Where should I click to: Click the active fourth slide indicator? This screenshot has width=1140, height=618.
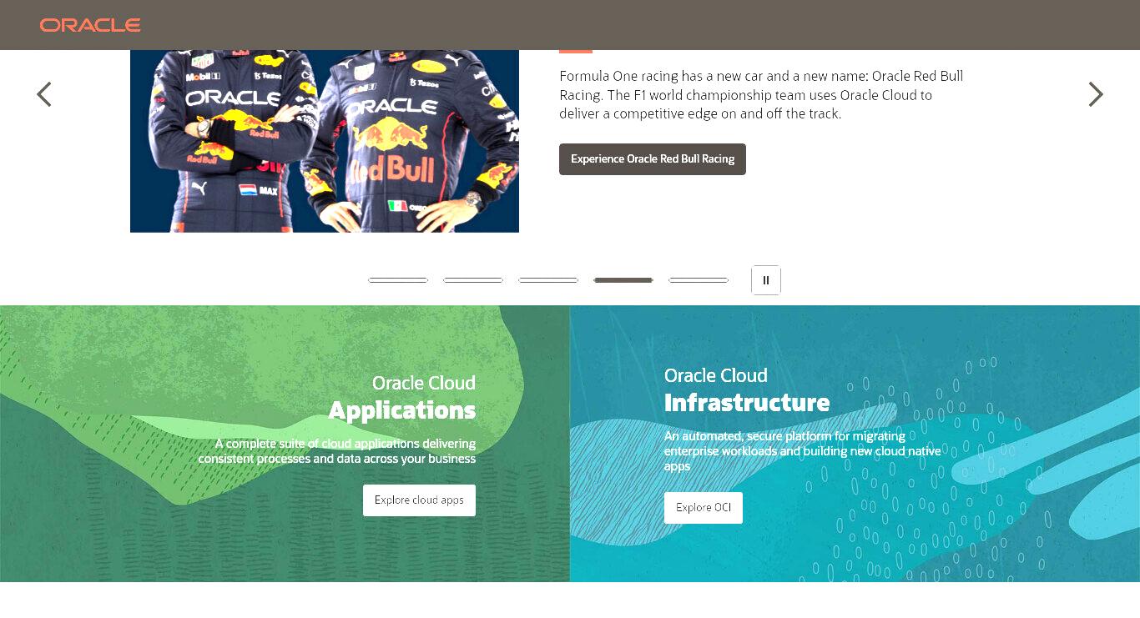click(x=623, y=280)
